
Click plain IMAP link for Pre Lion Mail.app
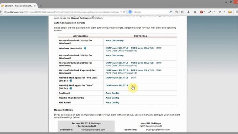coord(134,78)
